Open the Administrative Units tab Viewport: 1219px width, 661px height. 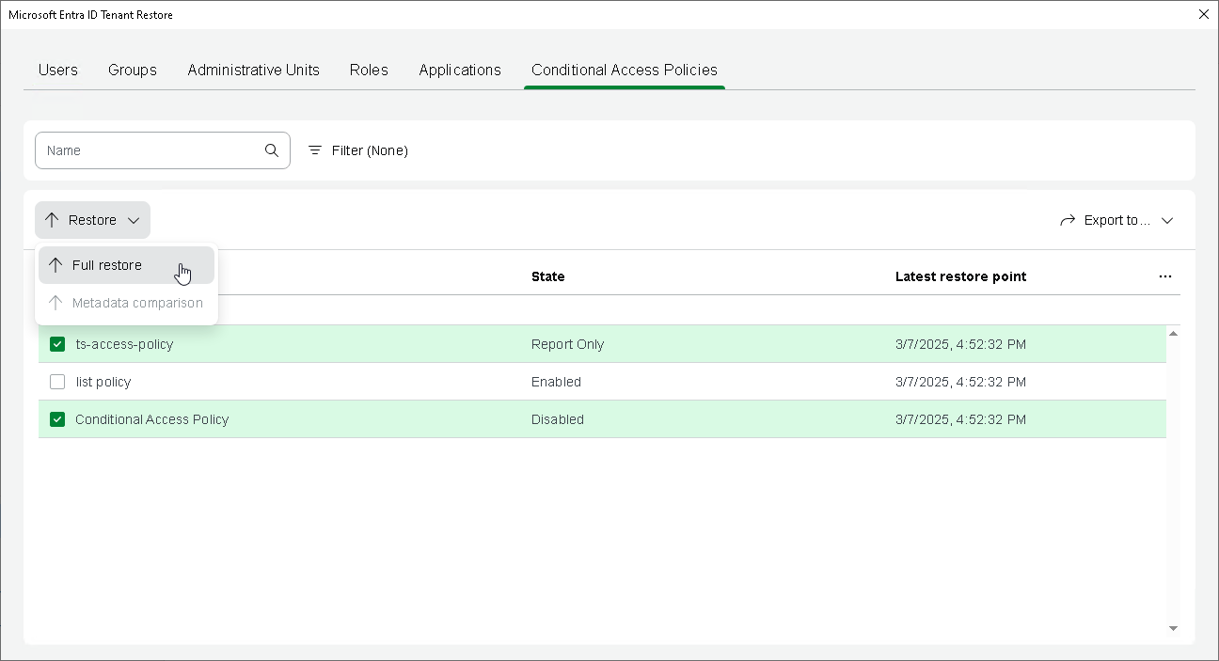pyautogui.click(x=253, y=70)
